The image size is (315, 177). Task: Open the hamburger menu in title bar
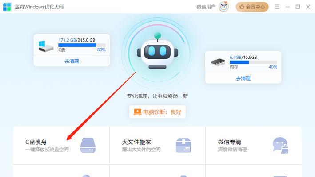277,7
